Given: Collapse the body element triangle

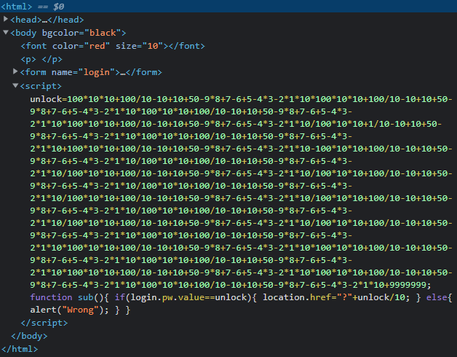Looking at the screenshot, I should tap(5, 32).
